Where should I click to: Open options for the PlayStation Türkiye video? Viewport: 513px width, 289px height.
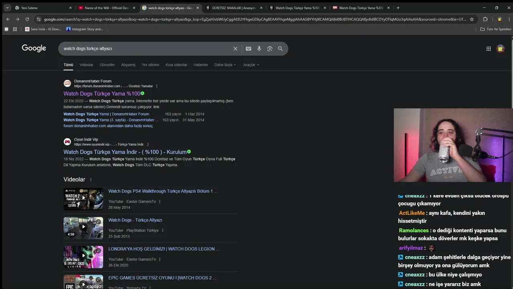click(162, 230)
